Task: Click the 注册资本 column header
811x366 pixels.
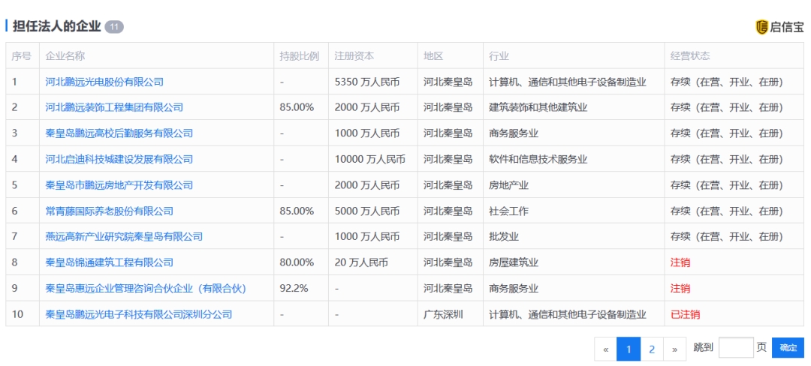Action: (x=354, y=56)
